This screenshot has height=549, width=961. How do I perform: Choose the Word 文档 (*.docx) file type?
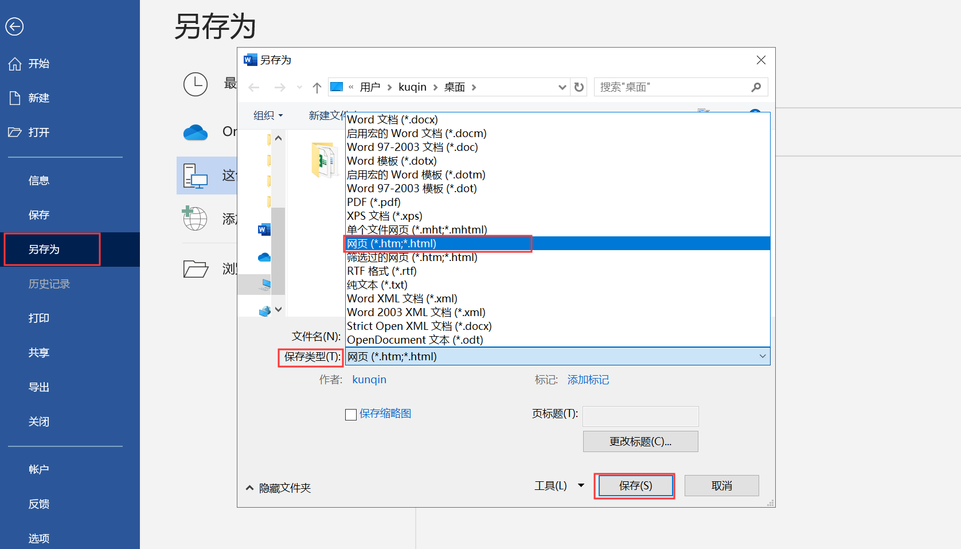point(558,119)
